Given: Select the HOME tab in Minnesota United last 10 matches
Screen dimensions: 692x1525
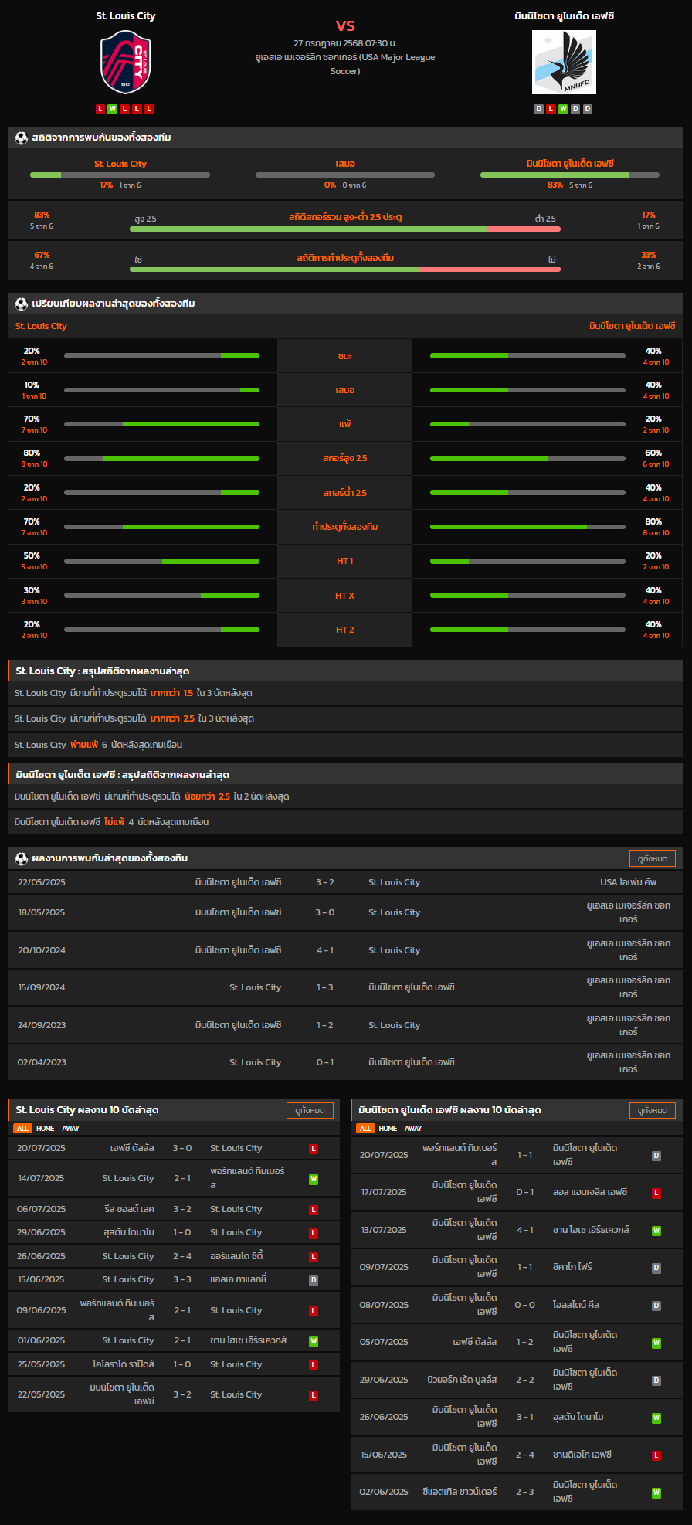Looking at the screenshot, I should coord(388,1129).
